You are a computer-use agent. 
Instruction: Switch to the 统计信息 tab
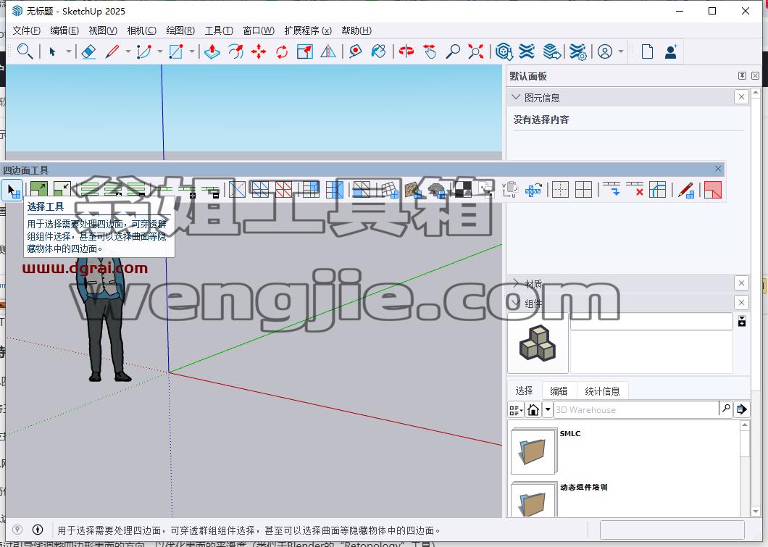pos(602,391)
